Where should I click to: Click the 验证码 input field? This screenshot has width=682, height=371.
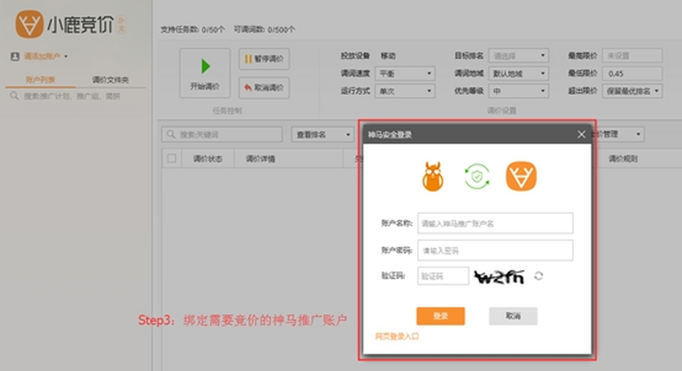coord(443,276)
